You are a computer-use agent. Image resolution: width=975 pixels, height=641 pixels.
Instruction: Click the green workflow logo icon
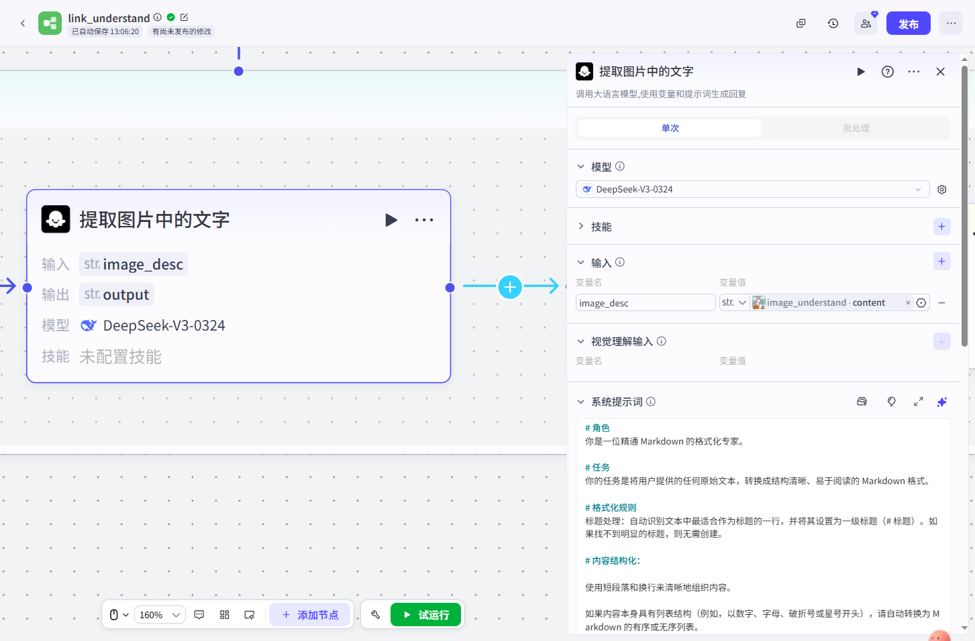50,23
